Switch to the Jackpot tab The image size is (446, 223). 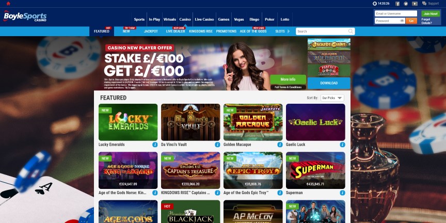click(x=151, y=31)
